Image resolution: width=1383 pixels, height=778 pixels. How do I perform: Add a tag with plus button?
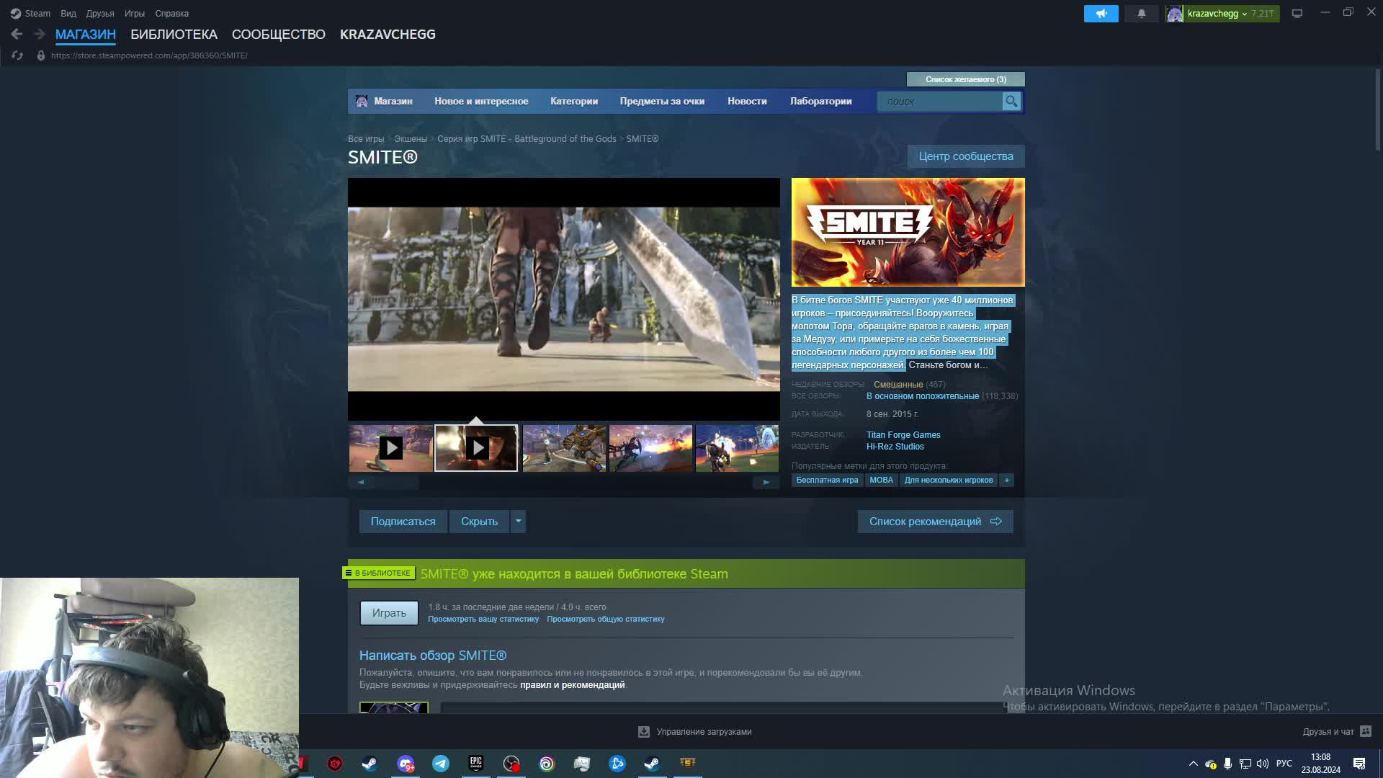1007,480
